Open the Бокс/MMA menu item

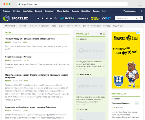[28, 11]
